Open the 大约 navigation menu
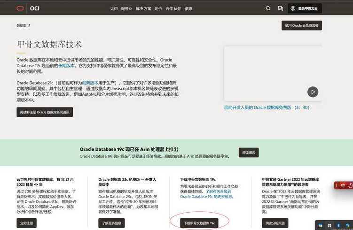The height and width of the screenshot is (230, 353). (114, 8)
